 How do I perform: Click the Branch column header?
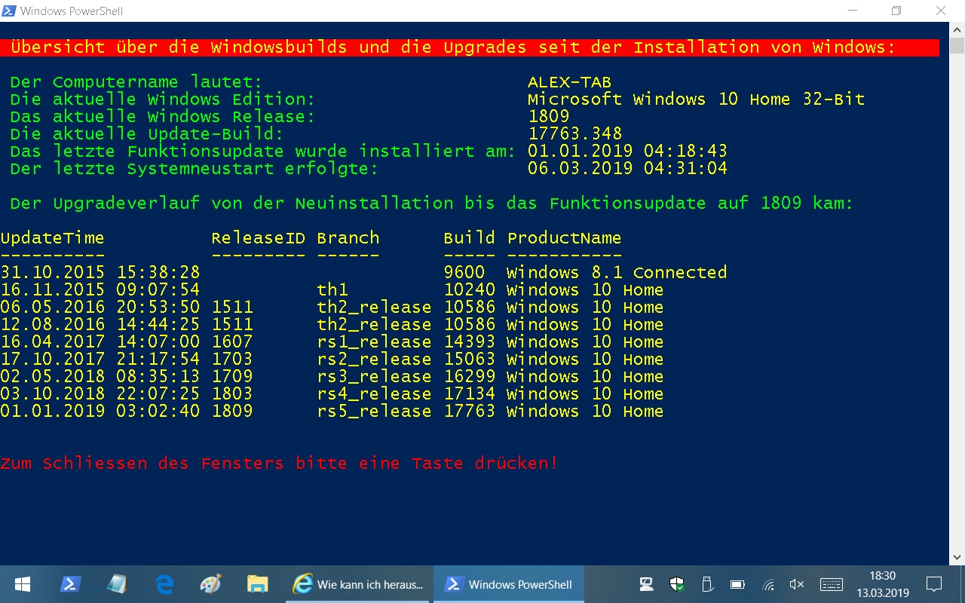348,238
